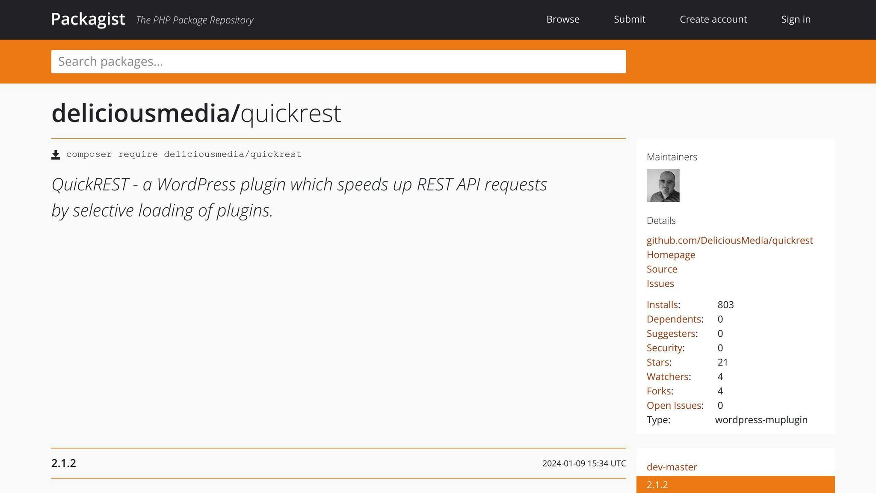View Suggesters list
The height and width of the screenshot is (493, 876).
click(x=671, y=333)
